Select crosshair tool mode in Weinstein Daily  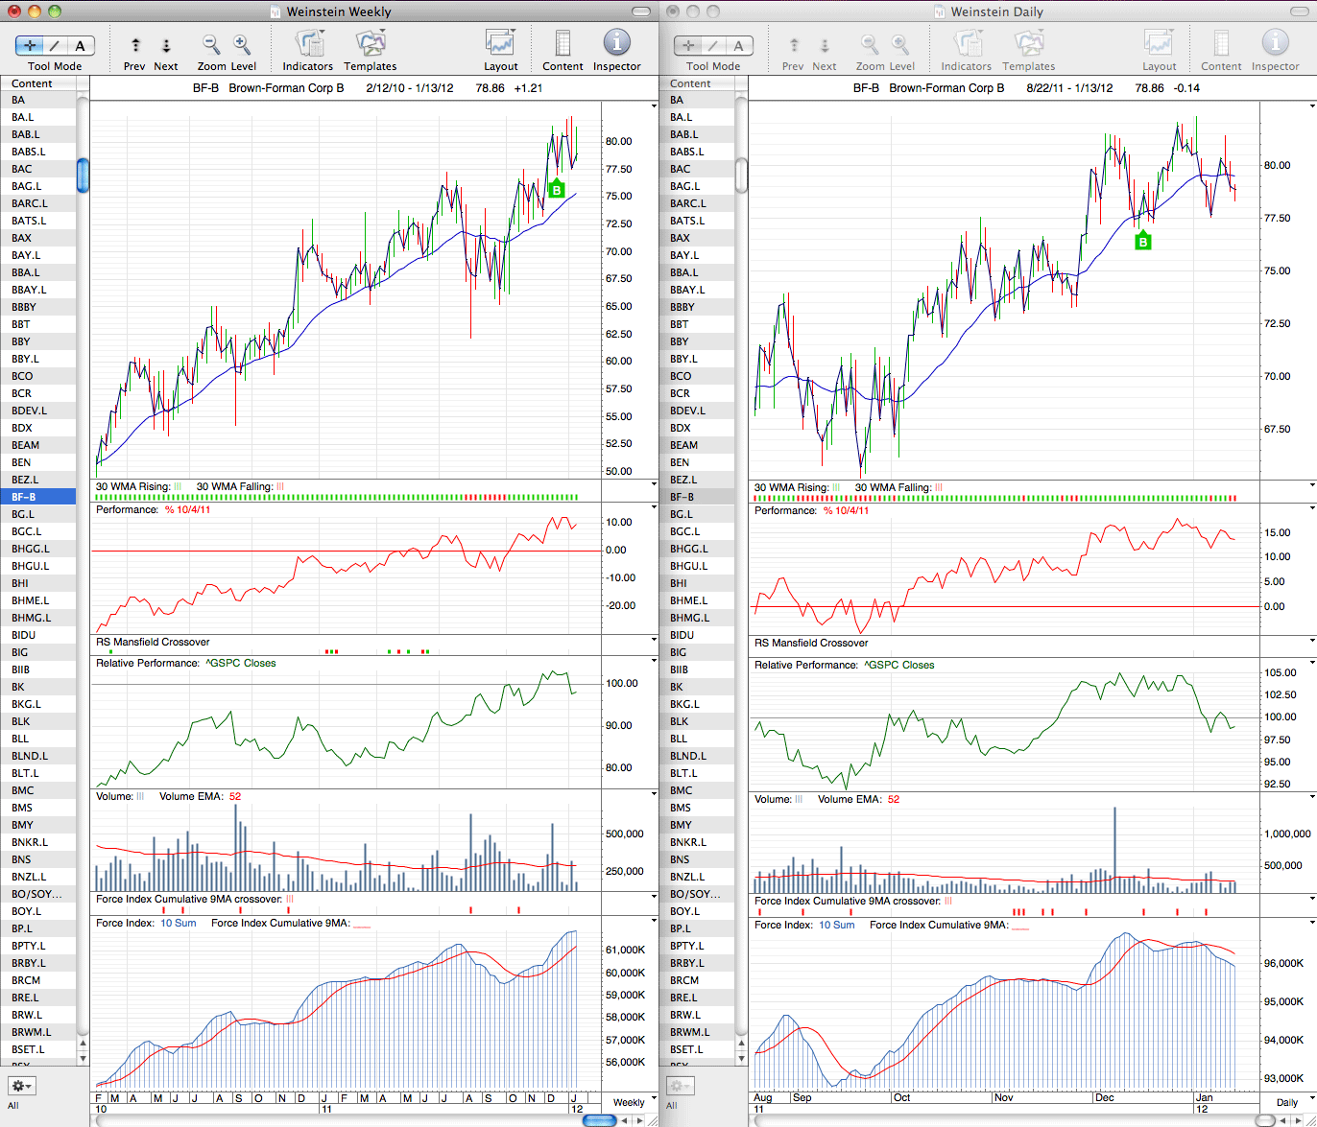[688, 45]
